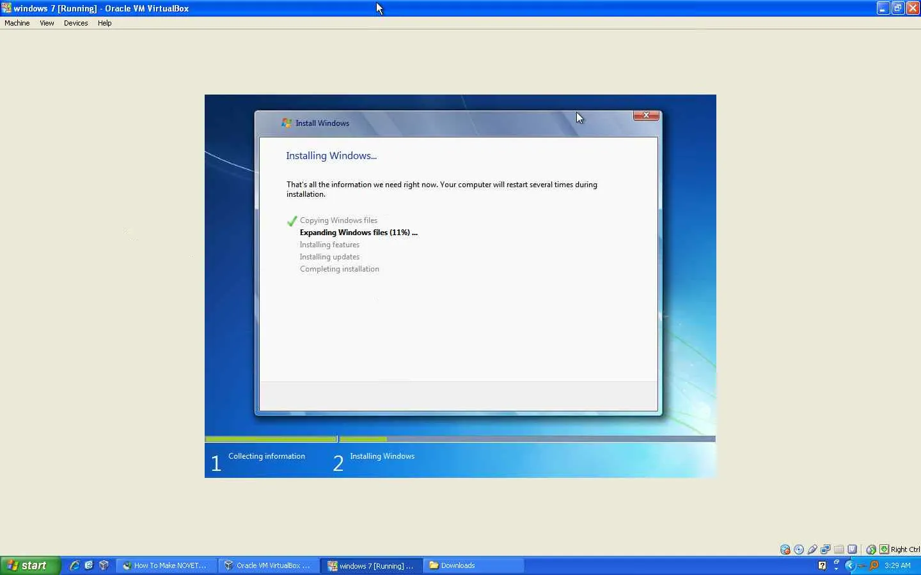Click the 'Installing Windows' stage 2 label
Image resolution: width=921 pixels, height=575 pixels.
click(382, 456)
